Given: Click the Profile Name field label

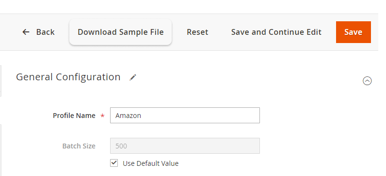Looking at the screenshot, I should [74, 116].
